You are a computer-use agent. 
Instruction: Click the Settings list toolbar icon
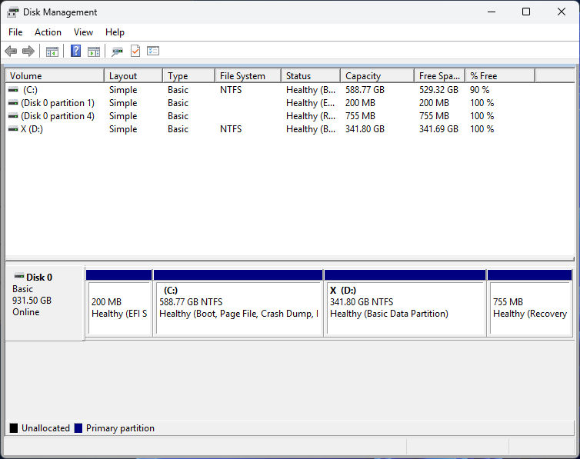click(153, 51)
